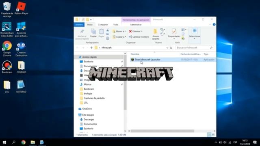
Task: Select the Bandicam desktop icon
Action: click(x=7, y=67)
